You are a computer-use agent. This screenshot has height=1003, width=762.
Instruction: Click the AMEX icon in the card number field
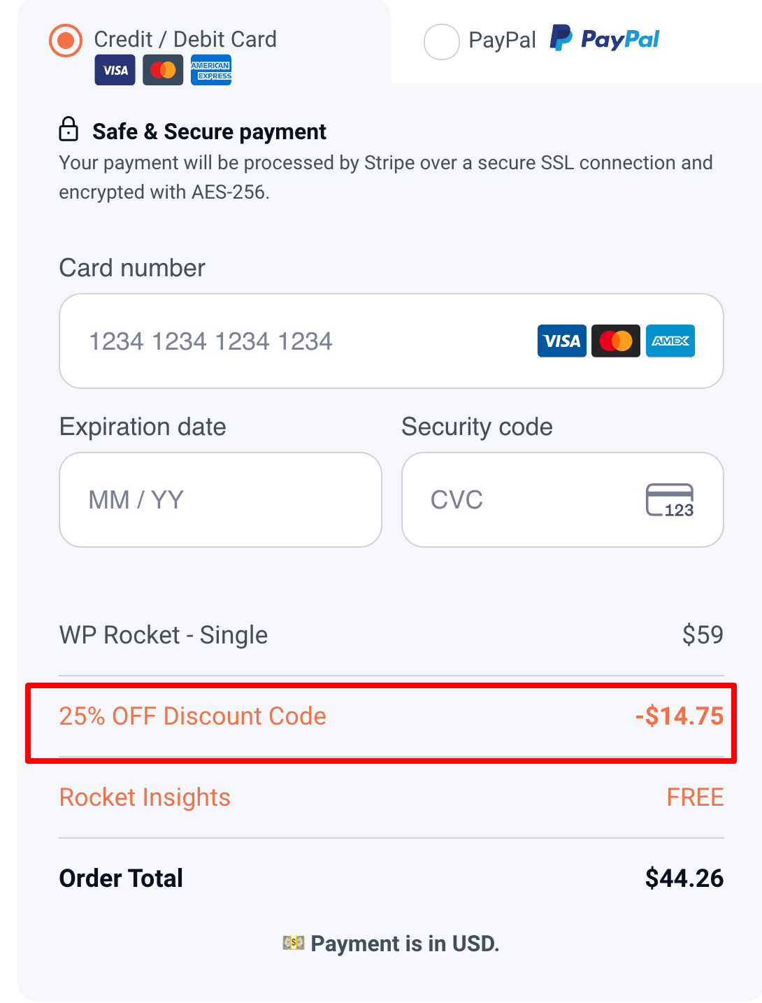pyautogui.click(x=670, y=341)
